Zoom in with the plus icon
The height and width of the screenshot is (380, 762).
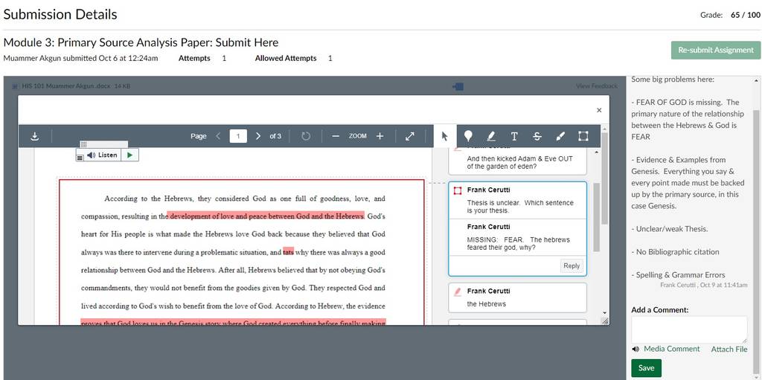pos(380,136)
